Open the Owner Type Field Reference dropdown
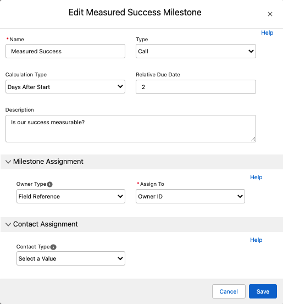283x304 pixels. point(71,196)
